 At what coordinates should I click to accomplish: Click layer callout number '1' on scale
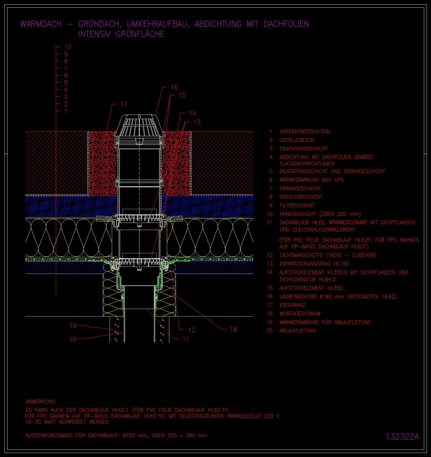tap(66, 111)
